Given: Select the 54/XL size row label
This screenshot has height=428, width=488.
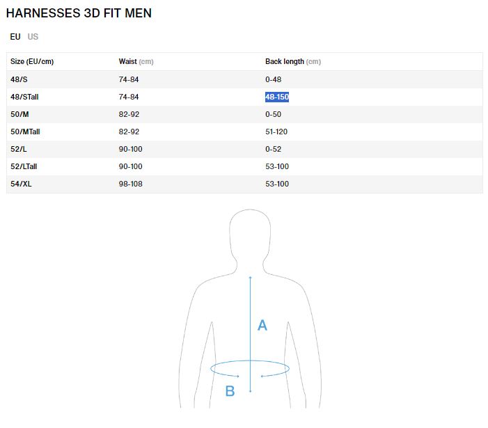Looking at the screenshot, I should (22, 184).
